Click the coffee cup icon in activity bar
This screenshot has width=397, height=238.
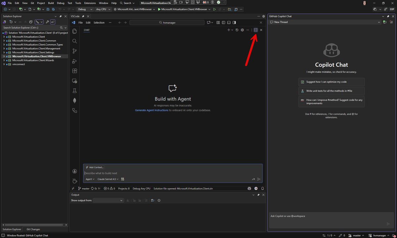click(75, 181)
